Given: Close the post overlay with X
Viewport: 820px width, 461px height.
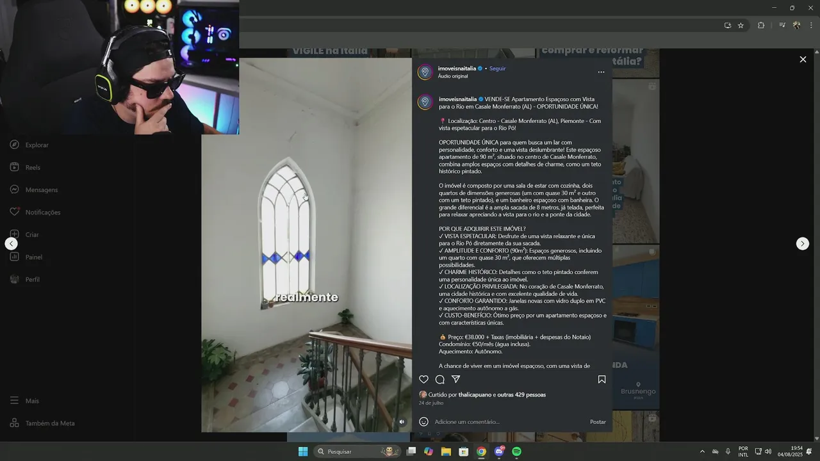Looking at the screenshot, I should (x=803, y=59).
